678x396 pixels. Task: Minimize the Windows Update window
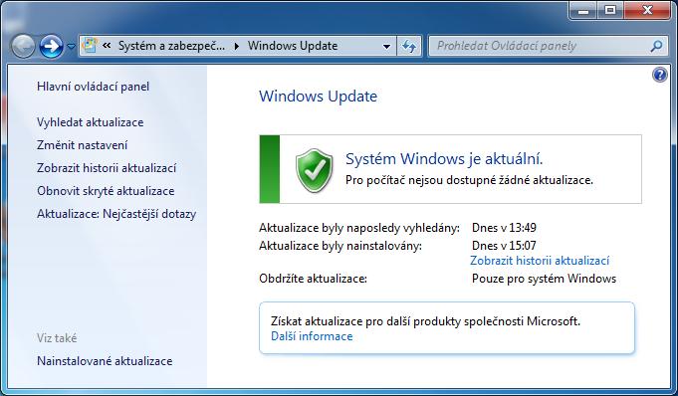coord(583,10)
